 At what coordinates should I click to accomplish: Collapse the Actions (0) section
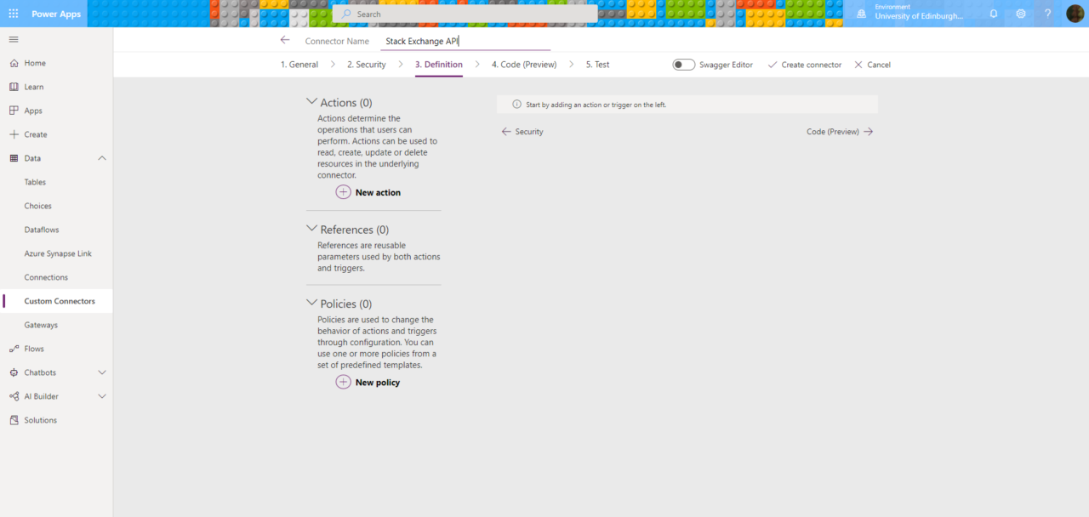(x=311, y=101)
